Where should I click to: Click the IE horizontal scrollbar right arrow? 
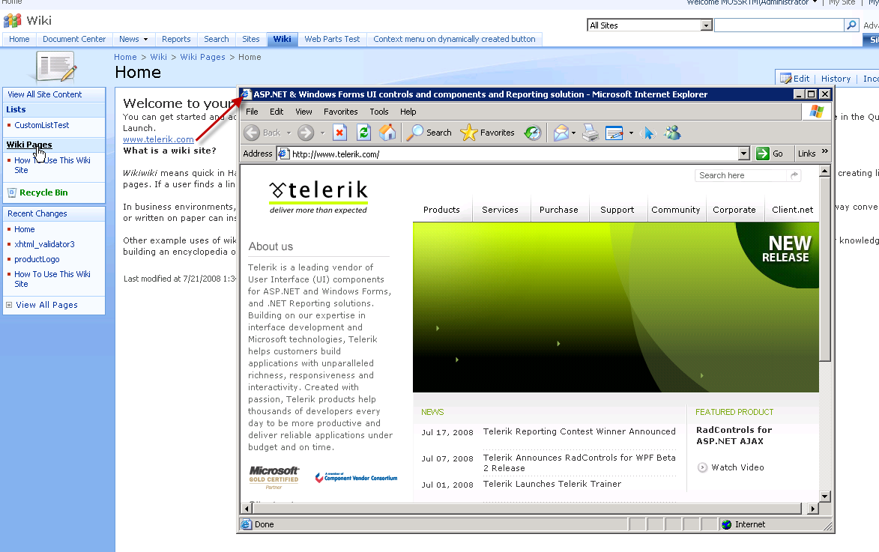813,509
